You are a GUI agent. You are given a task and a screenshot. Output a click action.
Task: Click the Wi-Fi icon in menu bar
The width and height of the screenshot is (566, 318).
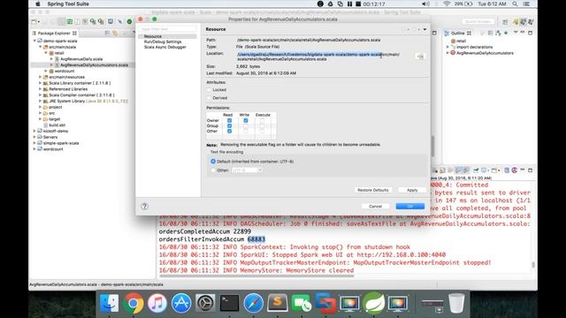tap(447, 4)
